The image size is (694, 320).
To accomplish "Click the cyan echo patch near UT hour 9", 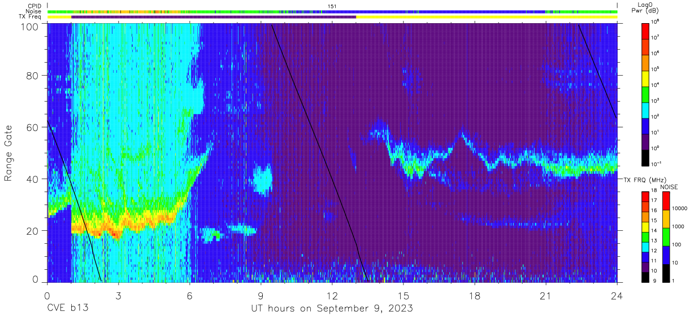I will pos(262,179).
